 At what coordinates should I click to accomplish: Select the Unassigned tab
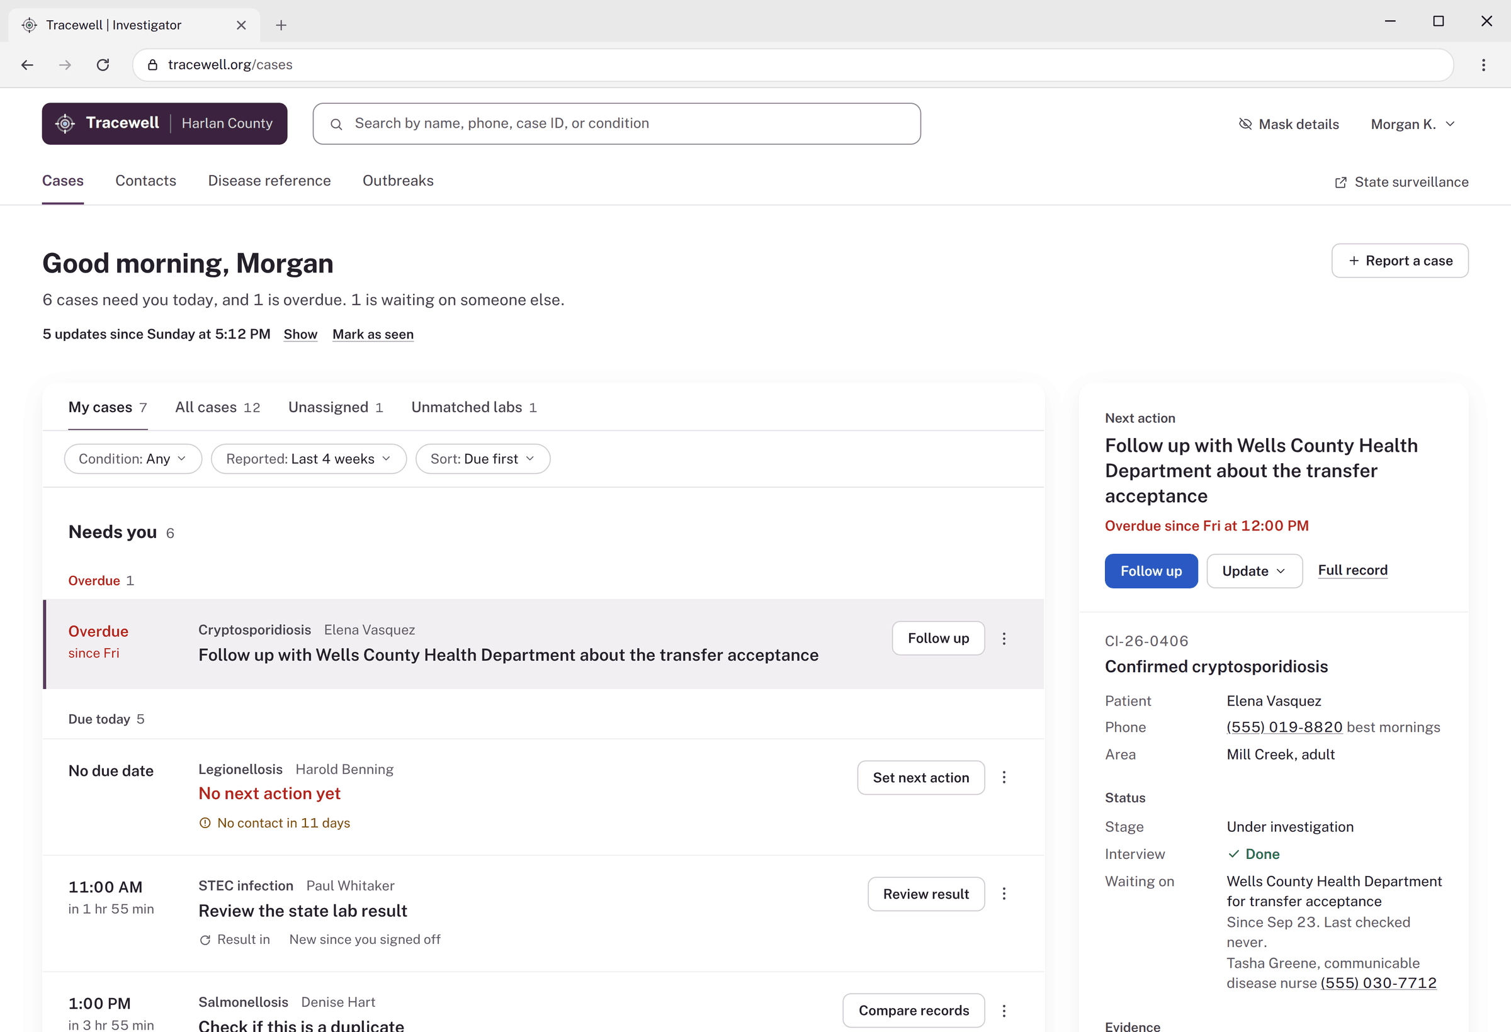point(336,408)
